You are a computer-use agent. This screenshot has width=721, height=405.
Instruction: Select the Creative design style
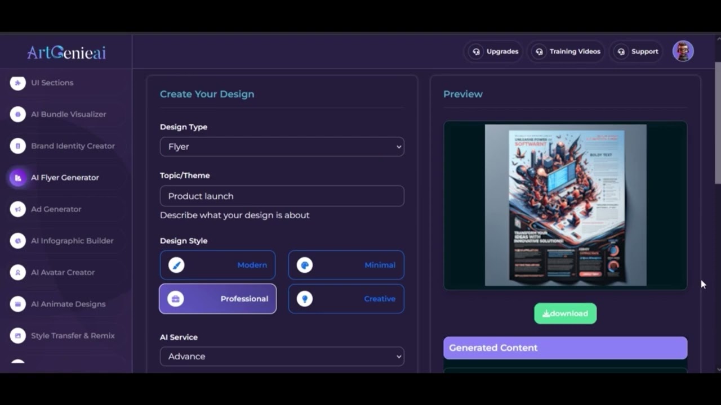point(346,299)
